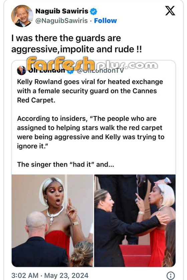This screenshot has height=280, width=187.
Task: Open quoted tweet text about Kelly Rowland
Action: click(x=90, y=91)
